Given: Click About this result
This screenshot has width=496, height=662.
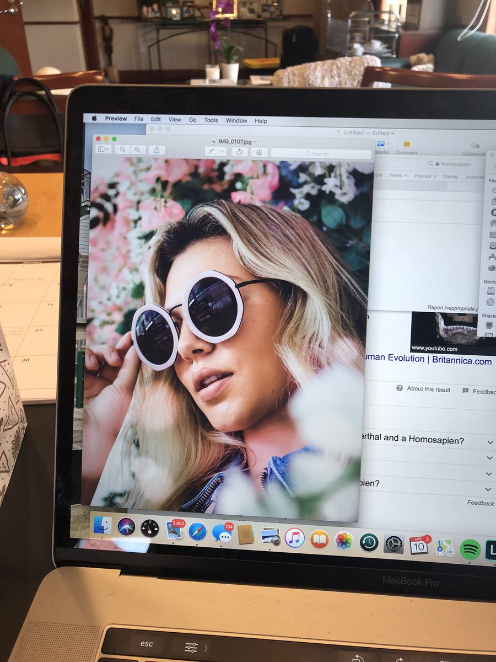Looking at the screenshot, I should coord(423,389).
